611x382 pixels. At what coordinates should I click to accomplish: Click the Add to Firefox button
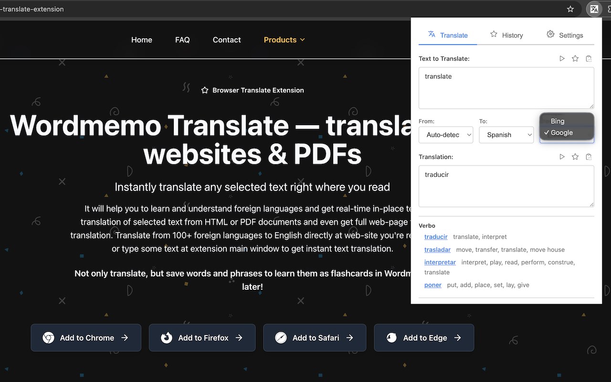202,338
